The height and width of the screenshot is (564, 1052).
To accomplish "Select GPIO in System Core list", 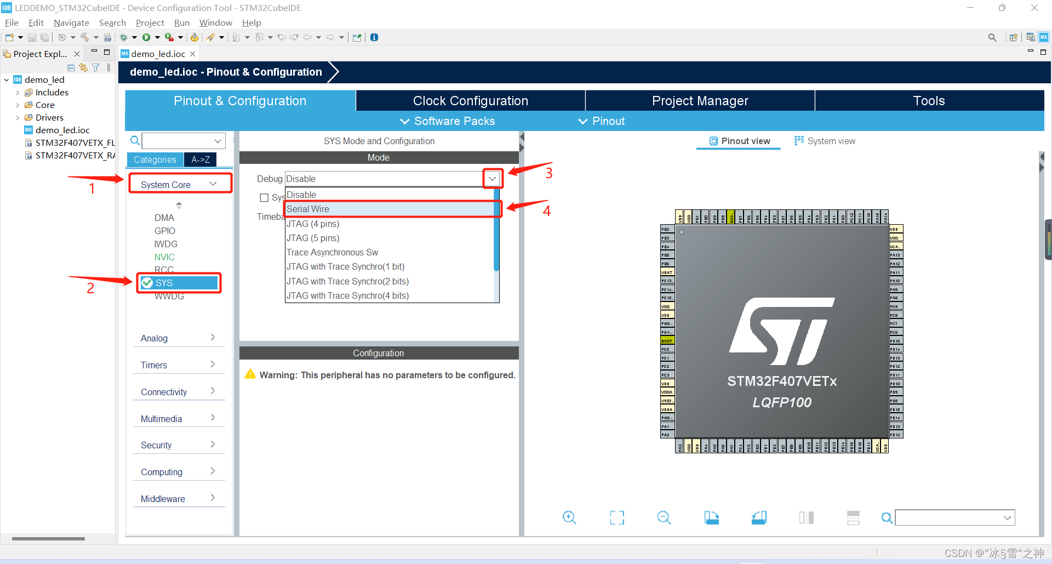I will (x=165, y=231).
